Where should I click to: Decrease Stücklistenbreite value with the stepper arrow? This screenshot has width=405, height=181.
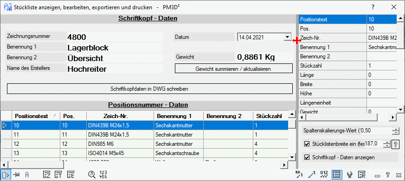tap(386, 146)
